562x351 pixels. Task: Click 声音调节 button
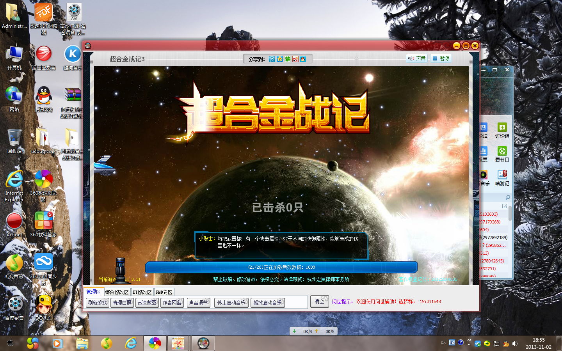(x=199, y=303)
